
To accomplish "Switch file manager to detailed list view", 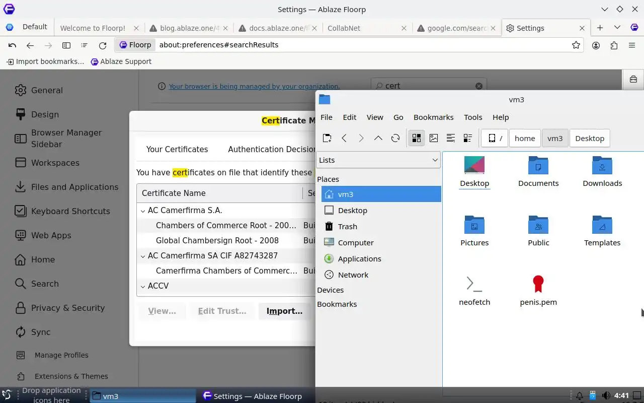I will pos(468,138).
